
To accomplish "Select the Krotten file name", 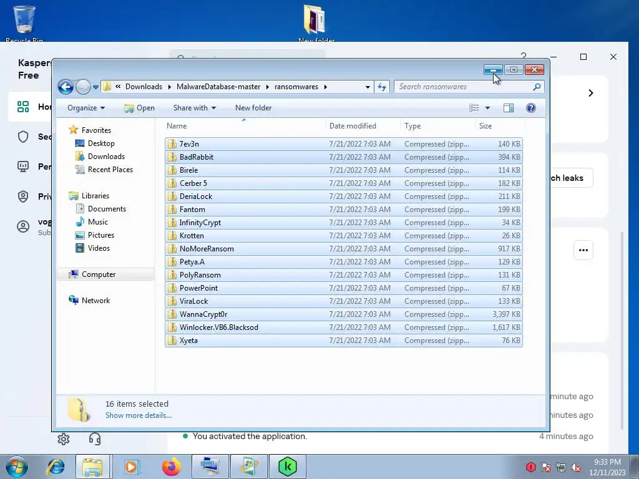I will tap(192, 235).
